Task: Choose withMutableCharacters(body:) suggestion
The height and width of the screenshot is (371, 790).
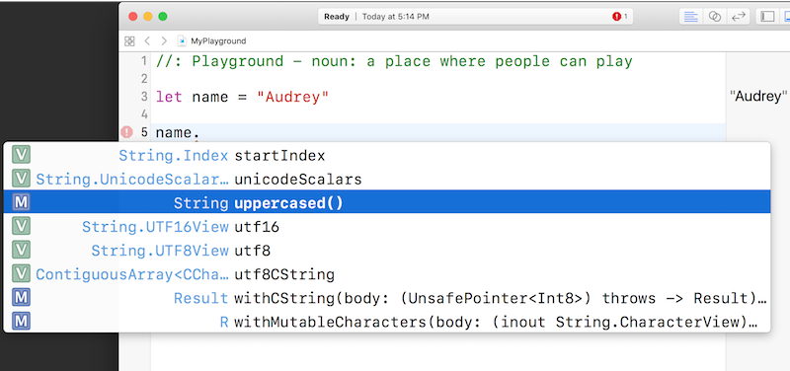Action: pyautogui.click(x=387, y=322)
